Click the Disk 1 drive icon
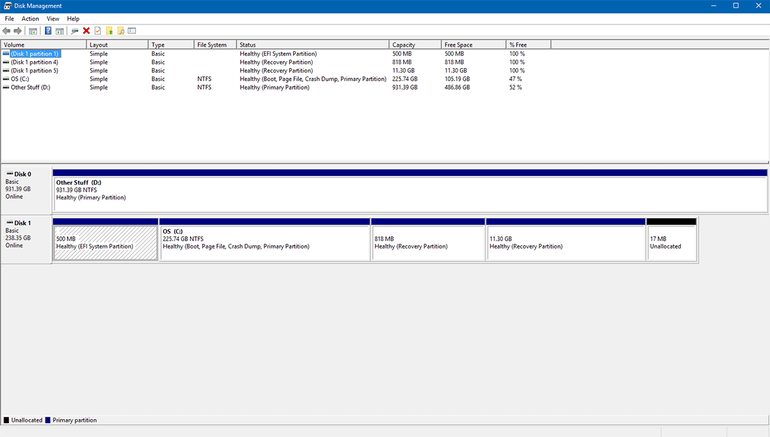The height and width of the screenshot is (437, 770). coord(10,223)
